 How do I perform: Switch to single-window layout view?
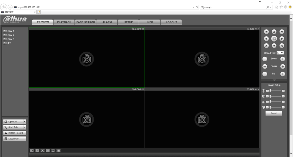tap(53, 150)
